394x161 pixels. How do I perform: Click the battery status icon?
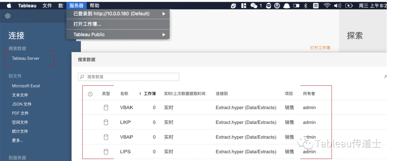pos(349,5)
